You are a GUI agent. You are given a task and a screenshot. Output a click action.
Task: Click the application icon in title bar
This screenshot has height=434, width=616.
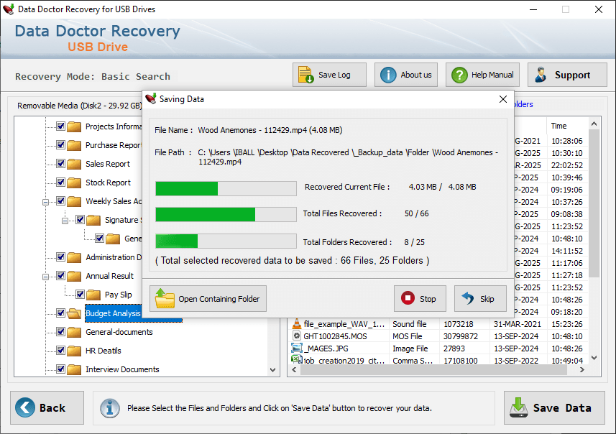(x=8, y=9)
